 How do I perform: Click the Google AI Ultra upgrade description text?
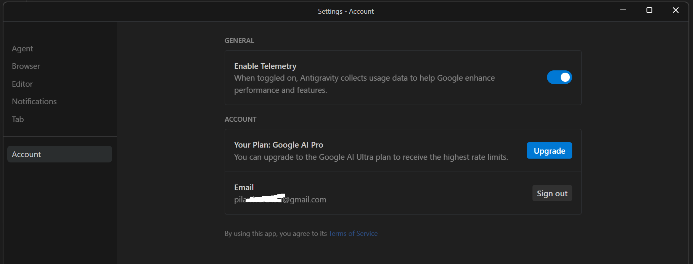click(371, 157)
